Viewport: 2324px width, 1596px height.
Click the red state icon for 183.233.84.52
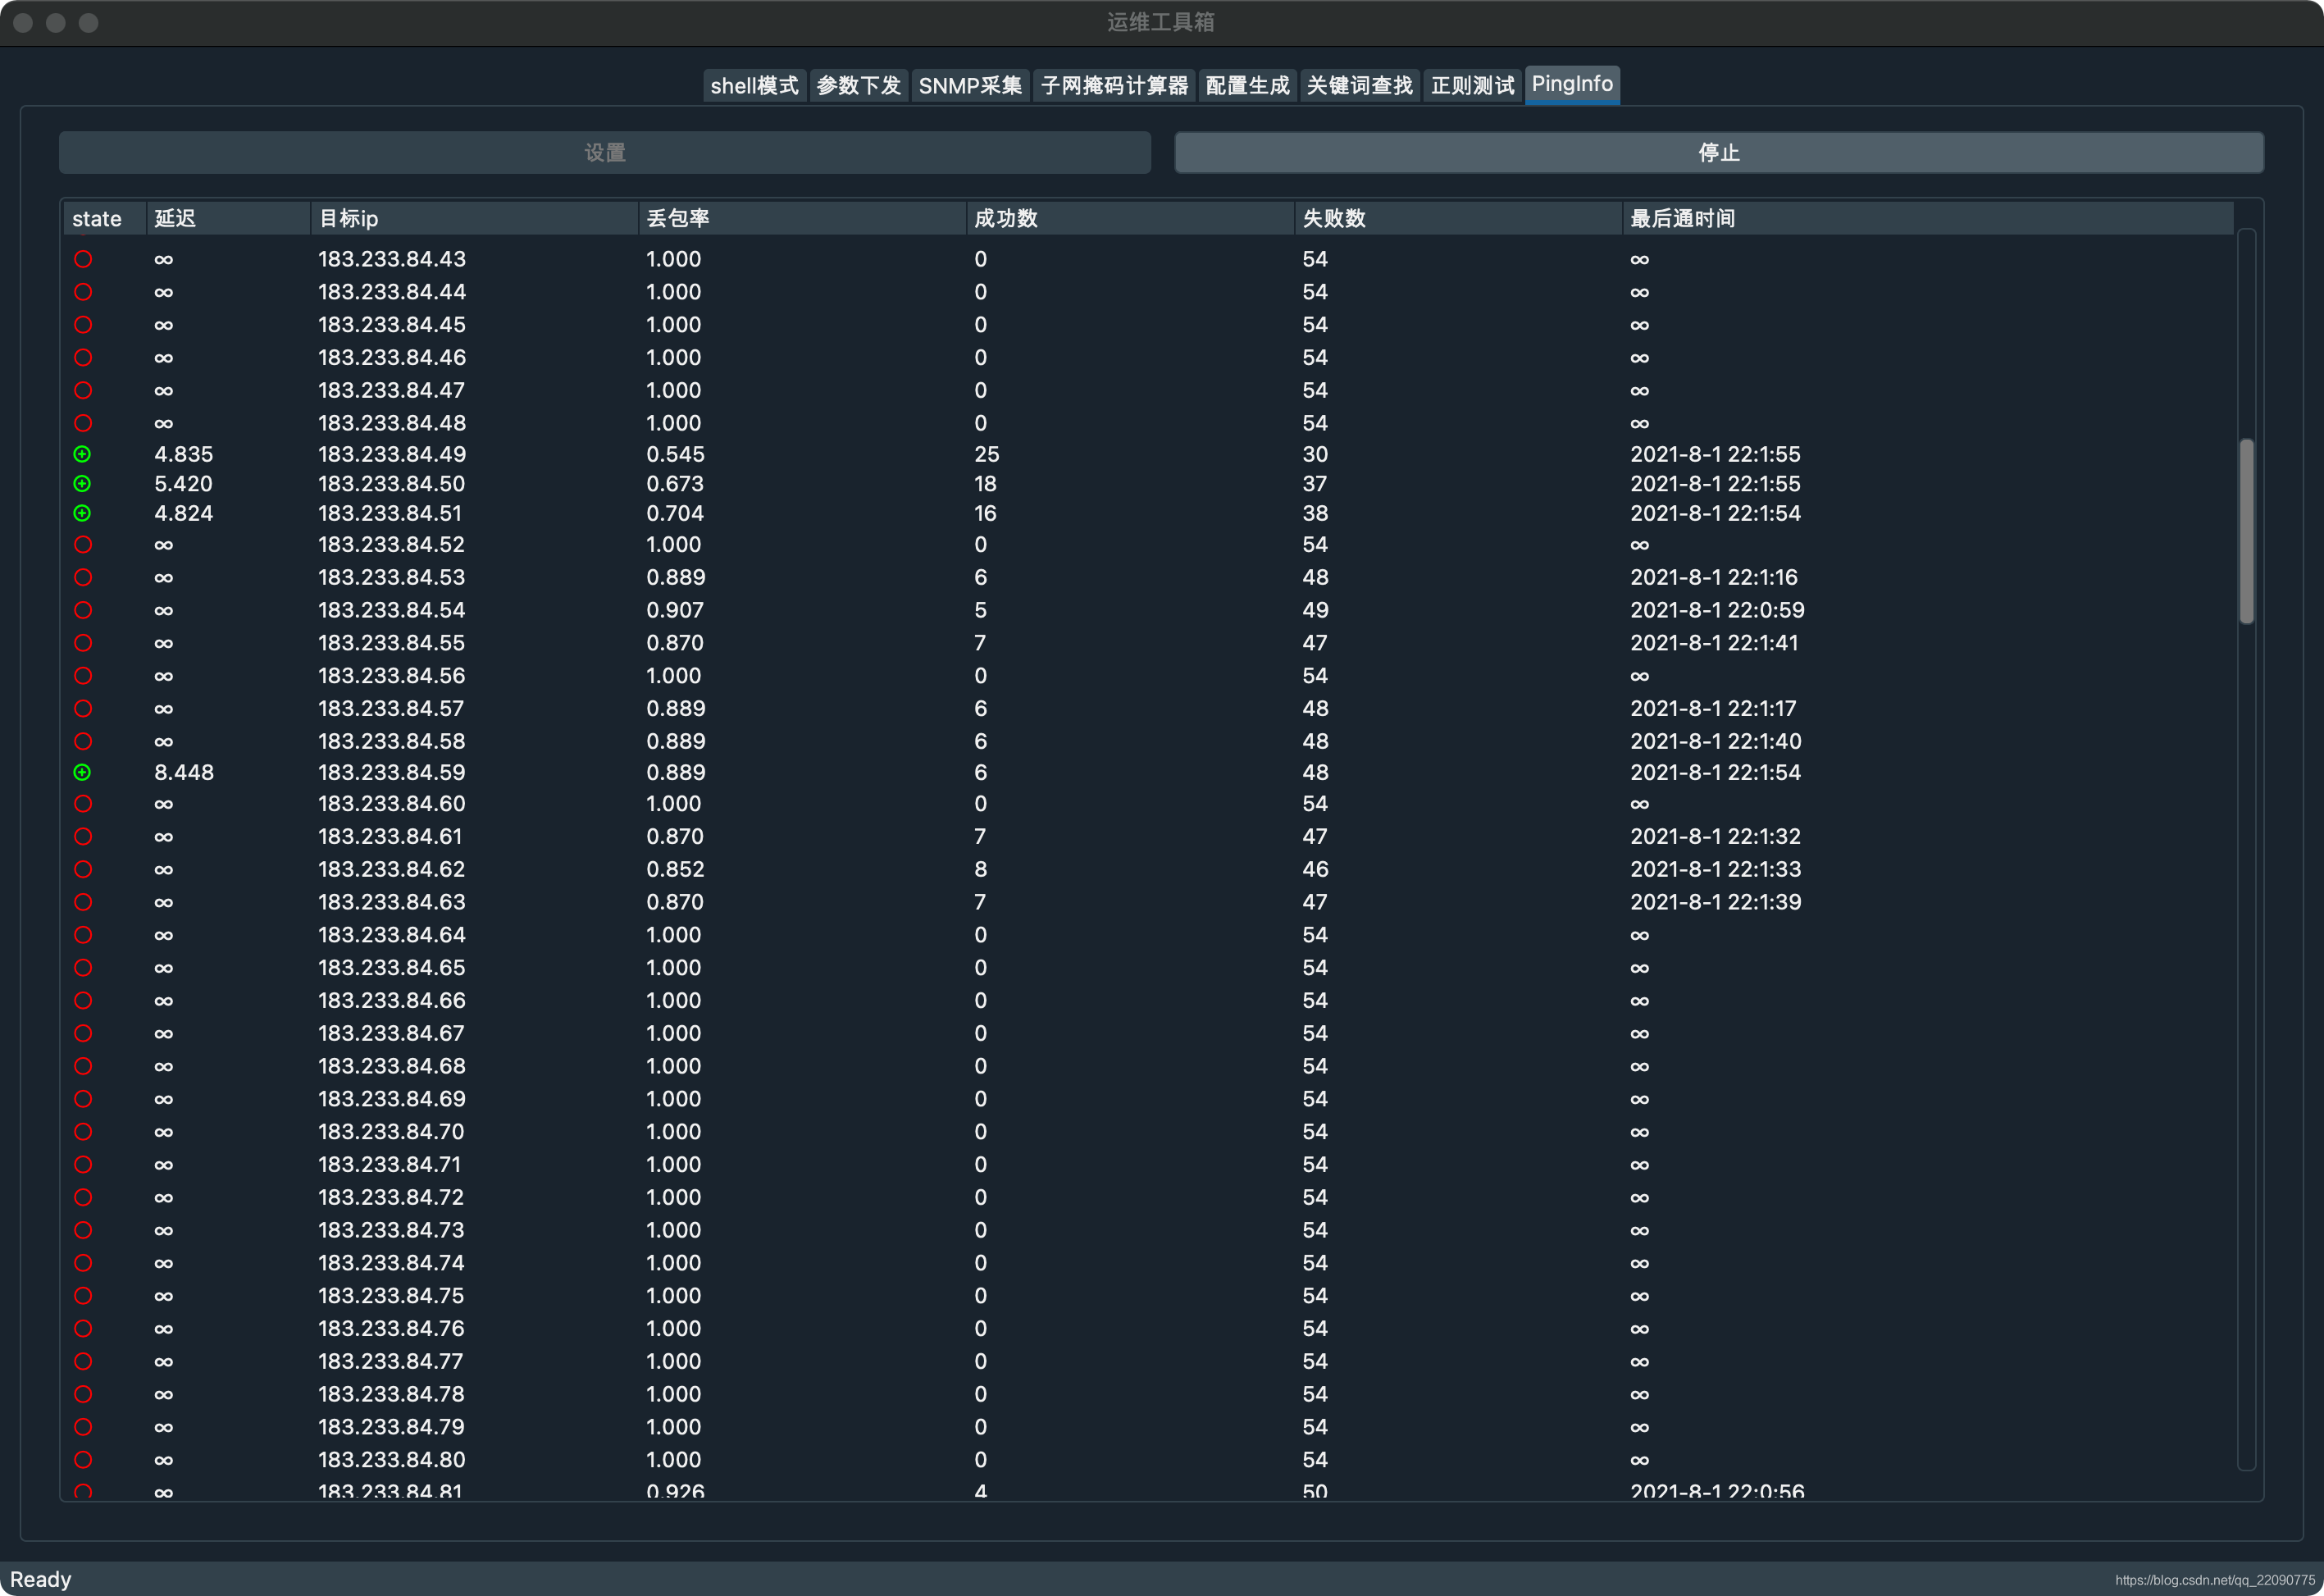tap(83, 545)
